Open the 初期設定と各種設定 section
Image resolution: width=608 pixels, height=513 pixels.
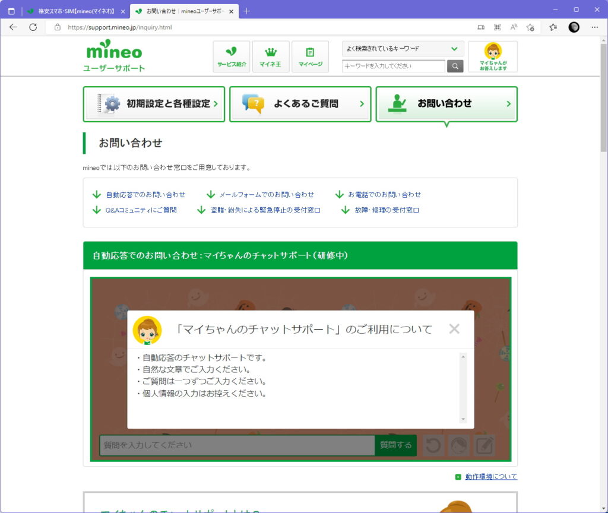coord(154,104)
